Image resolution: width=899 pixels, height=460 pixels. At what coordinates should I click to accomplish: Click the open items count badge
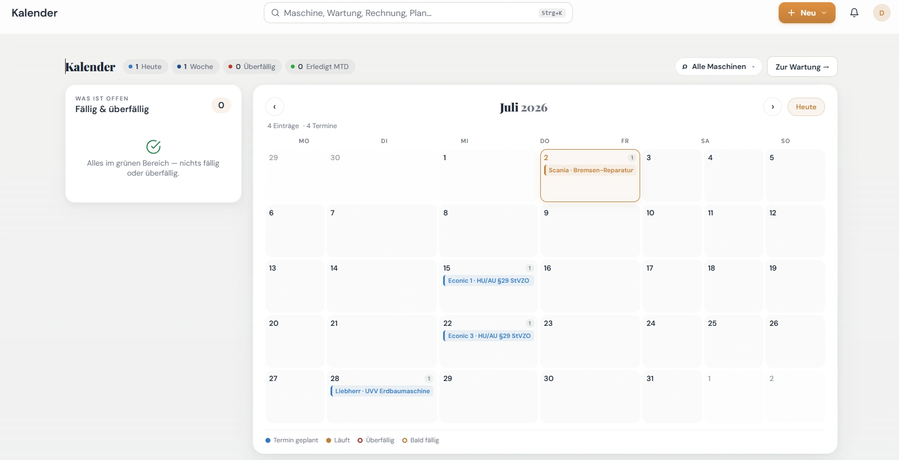(x=221, y=105)
